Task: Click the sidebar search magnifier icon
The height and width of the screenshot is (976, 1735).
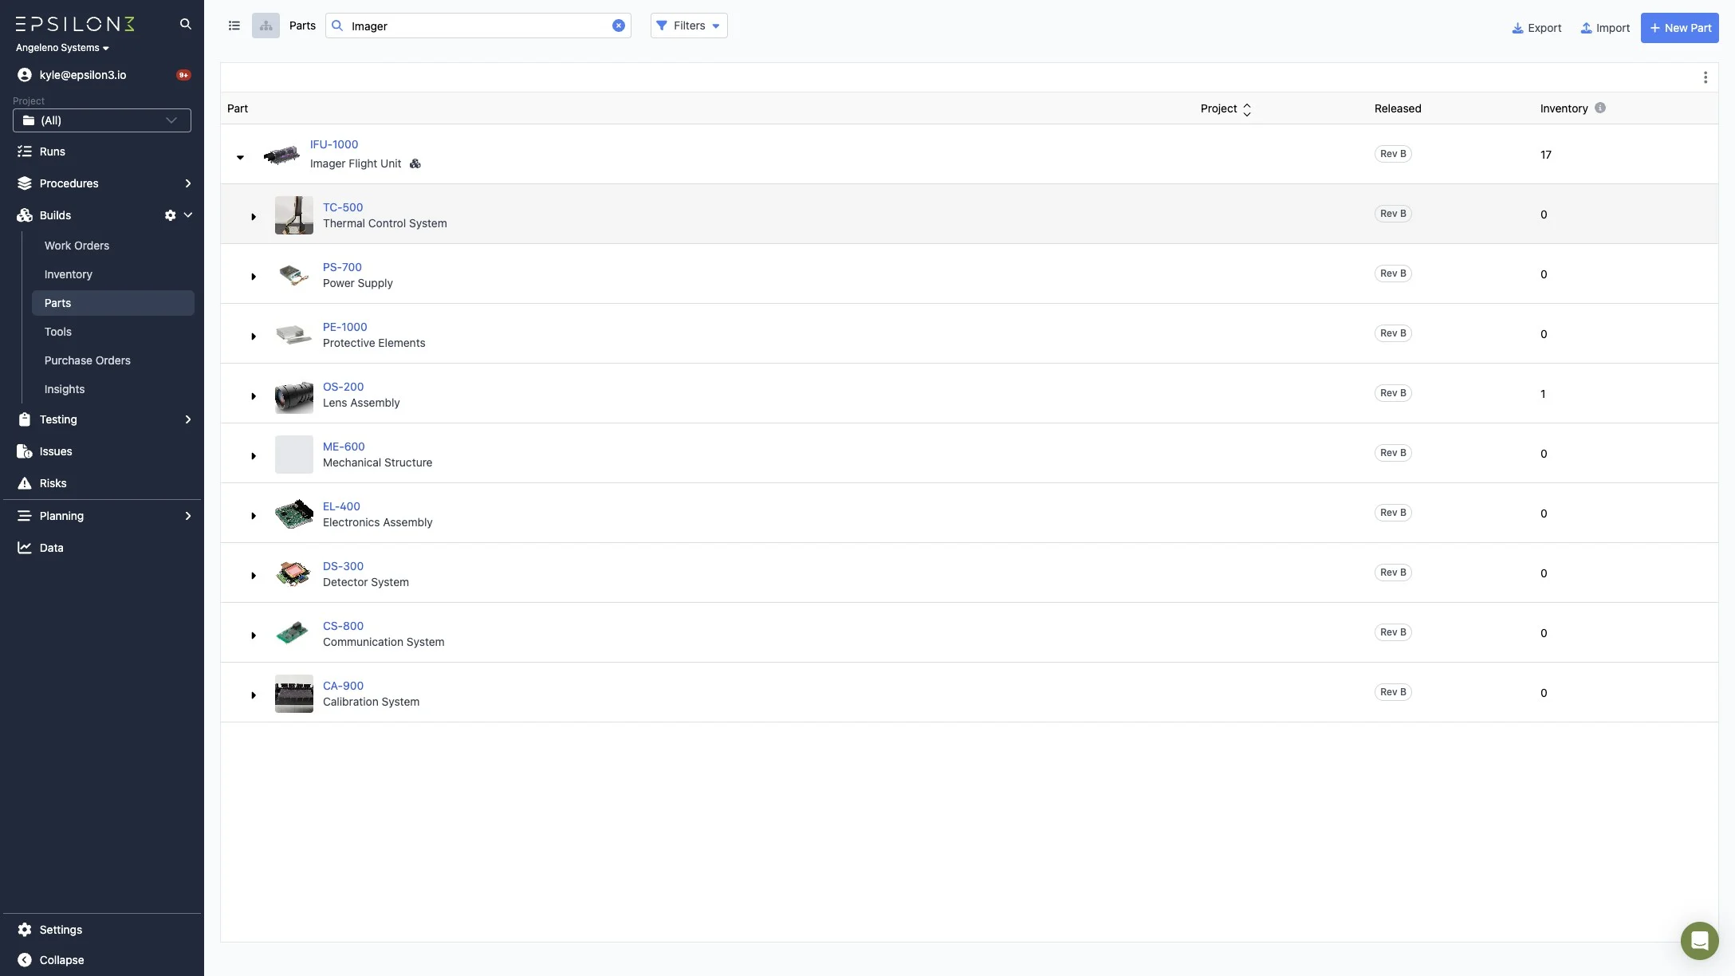Action: pos(186,24)
